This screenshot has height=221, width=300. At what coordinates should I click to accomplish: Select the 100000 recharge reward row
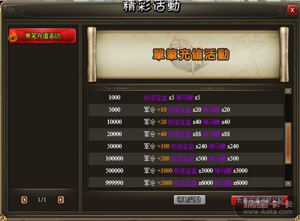pyautogui.click(x=186, y=158)
